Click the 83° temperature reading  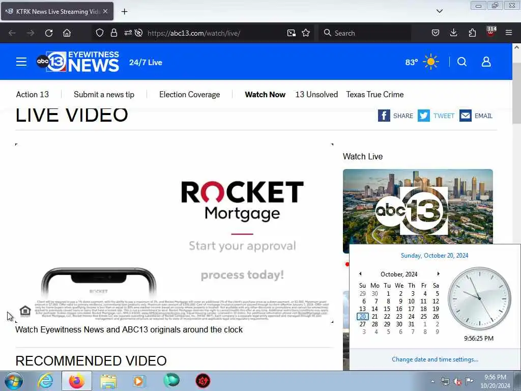coord(411,62)
